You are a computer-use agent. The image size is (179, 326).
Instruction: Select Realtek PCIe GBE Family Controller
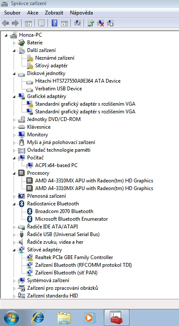coord(74,257)
